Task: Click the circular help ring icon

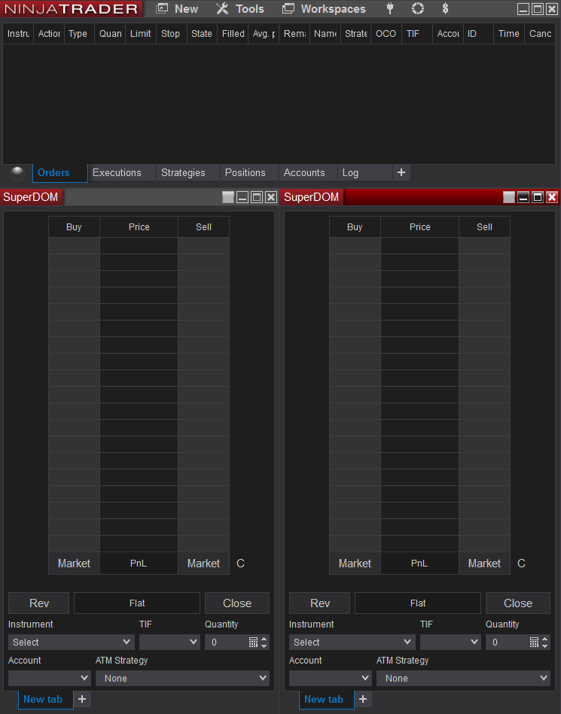Action: (417, 8)
